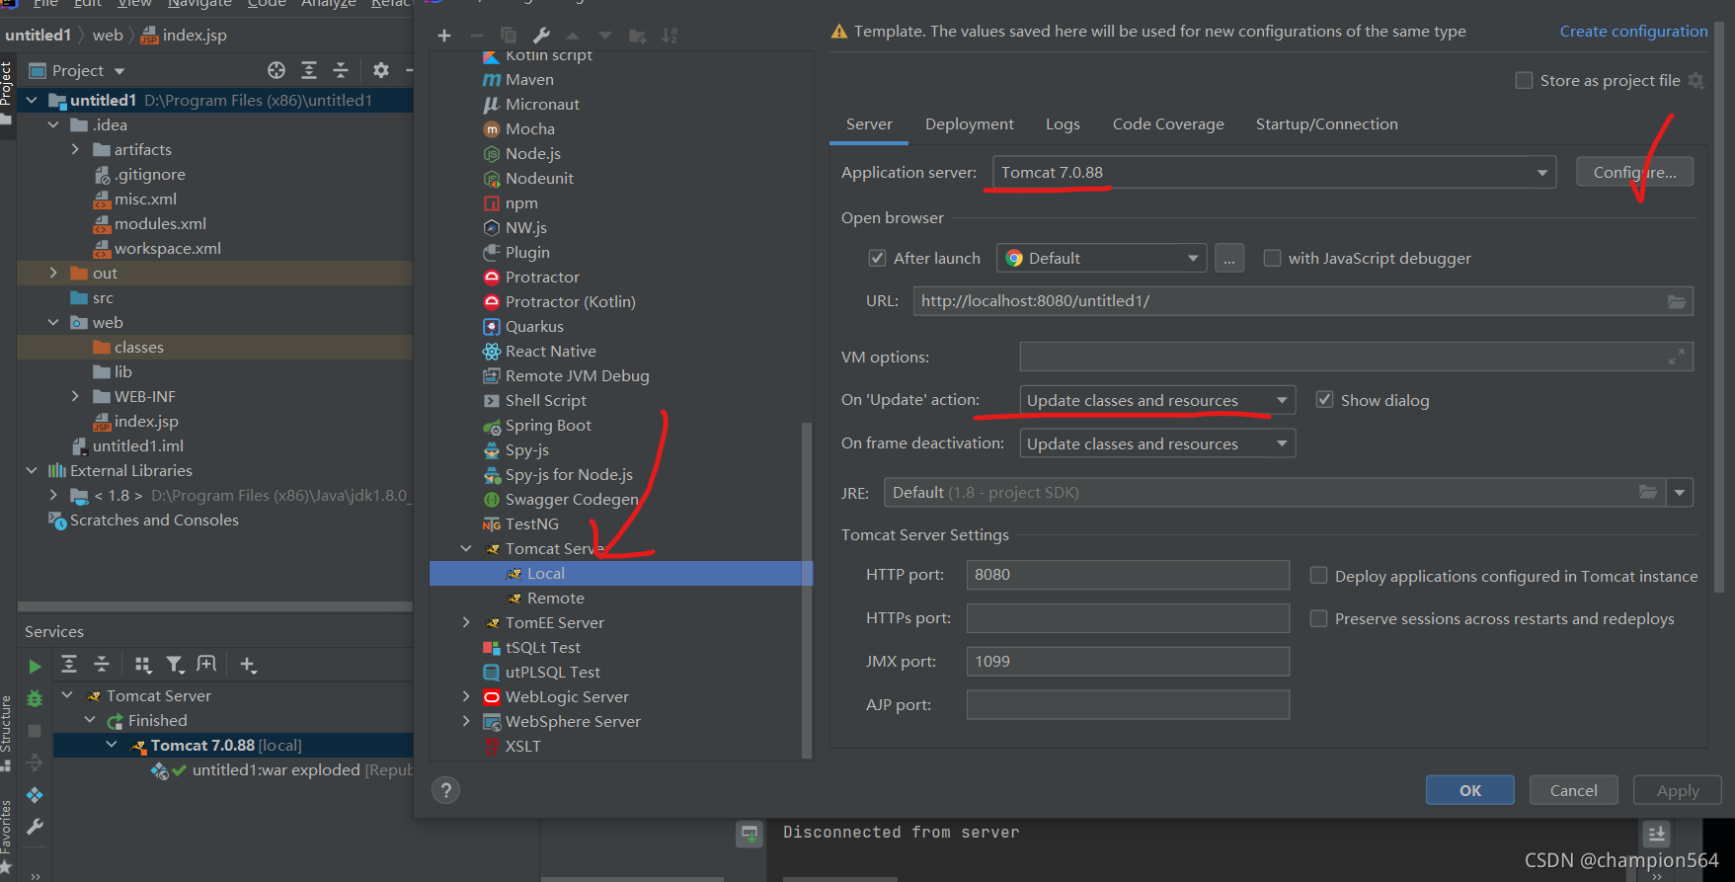Click the OK button

coord(1469,790)
